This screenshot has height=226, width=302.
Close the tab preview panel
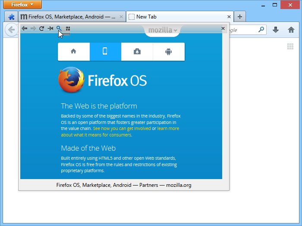coord(223,28)
